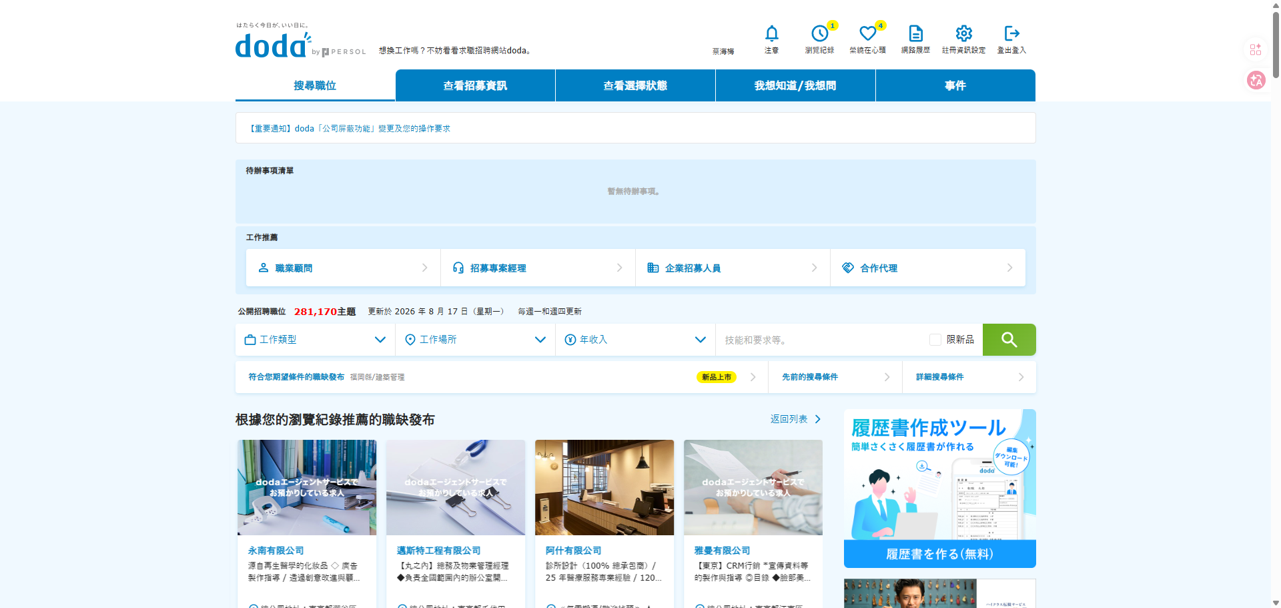Open the 重要通知 doda notice link

click(x=350, y=128)
